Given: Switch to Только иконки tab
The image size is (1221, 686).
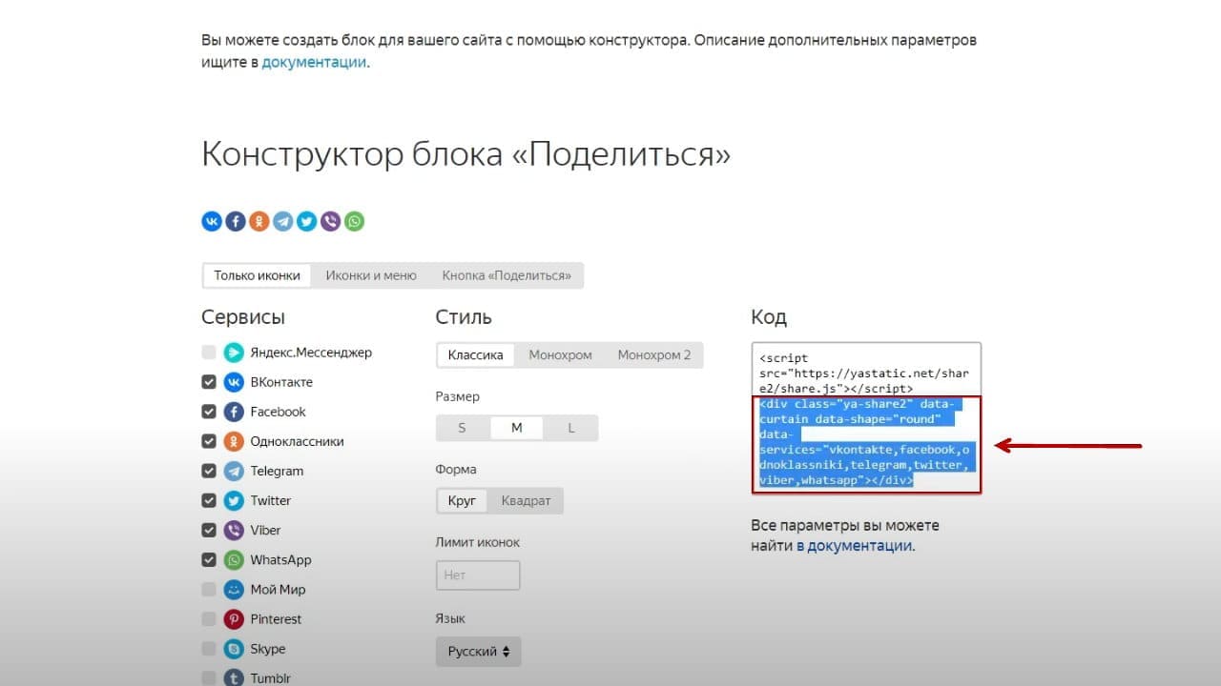Looking at the screenshot, I should click(x=257, y=275).
